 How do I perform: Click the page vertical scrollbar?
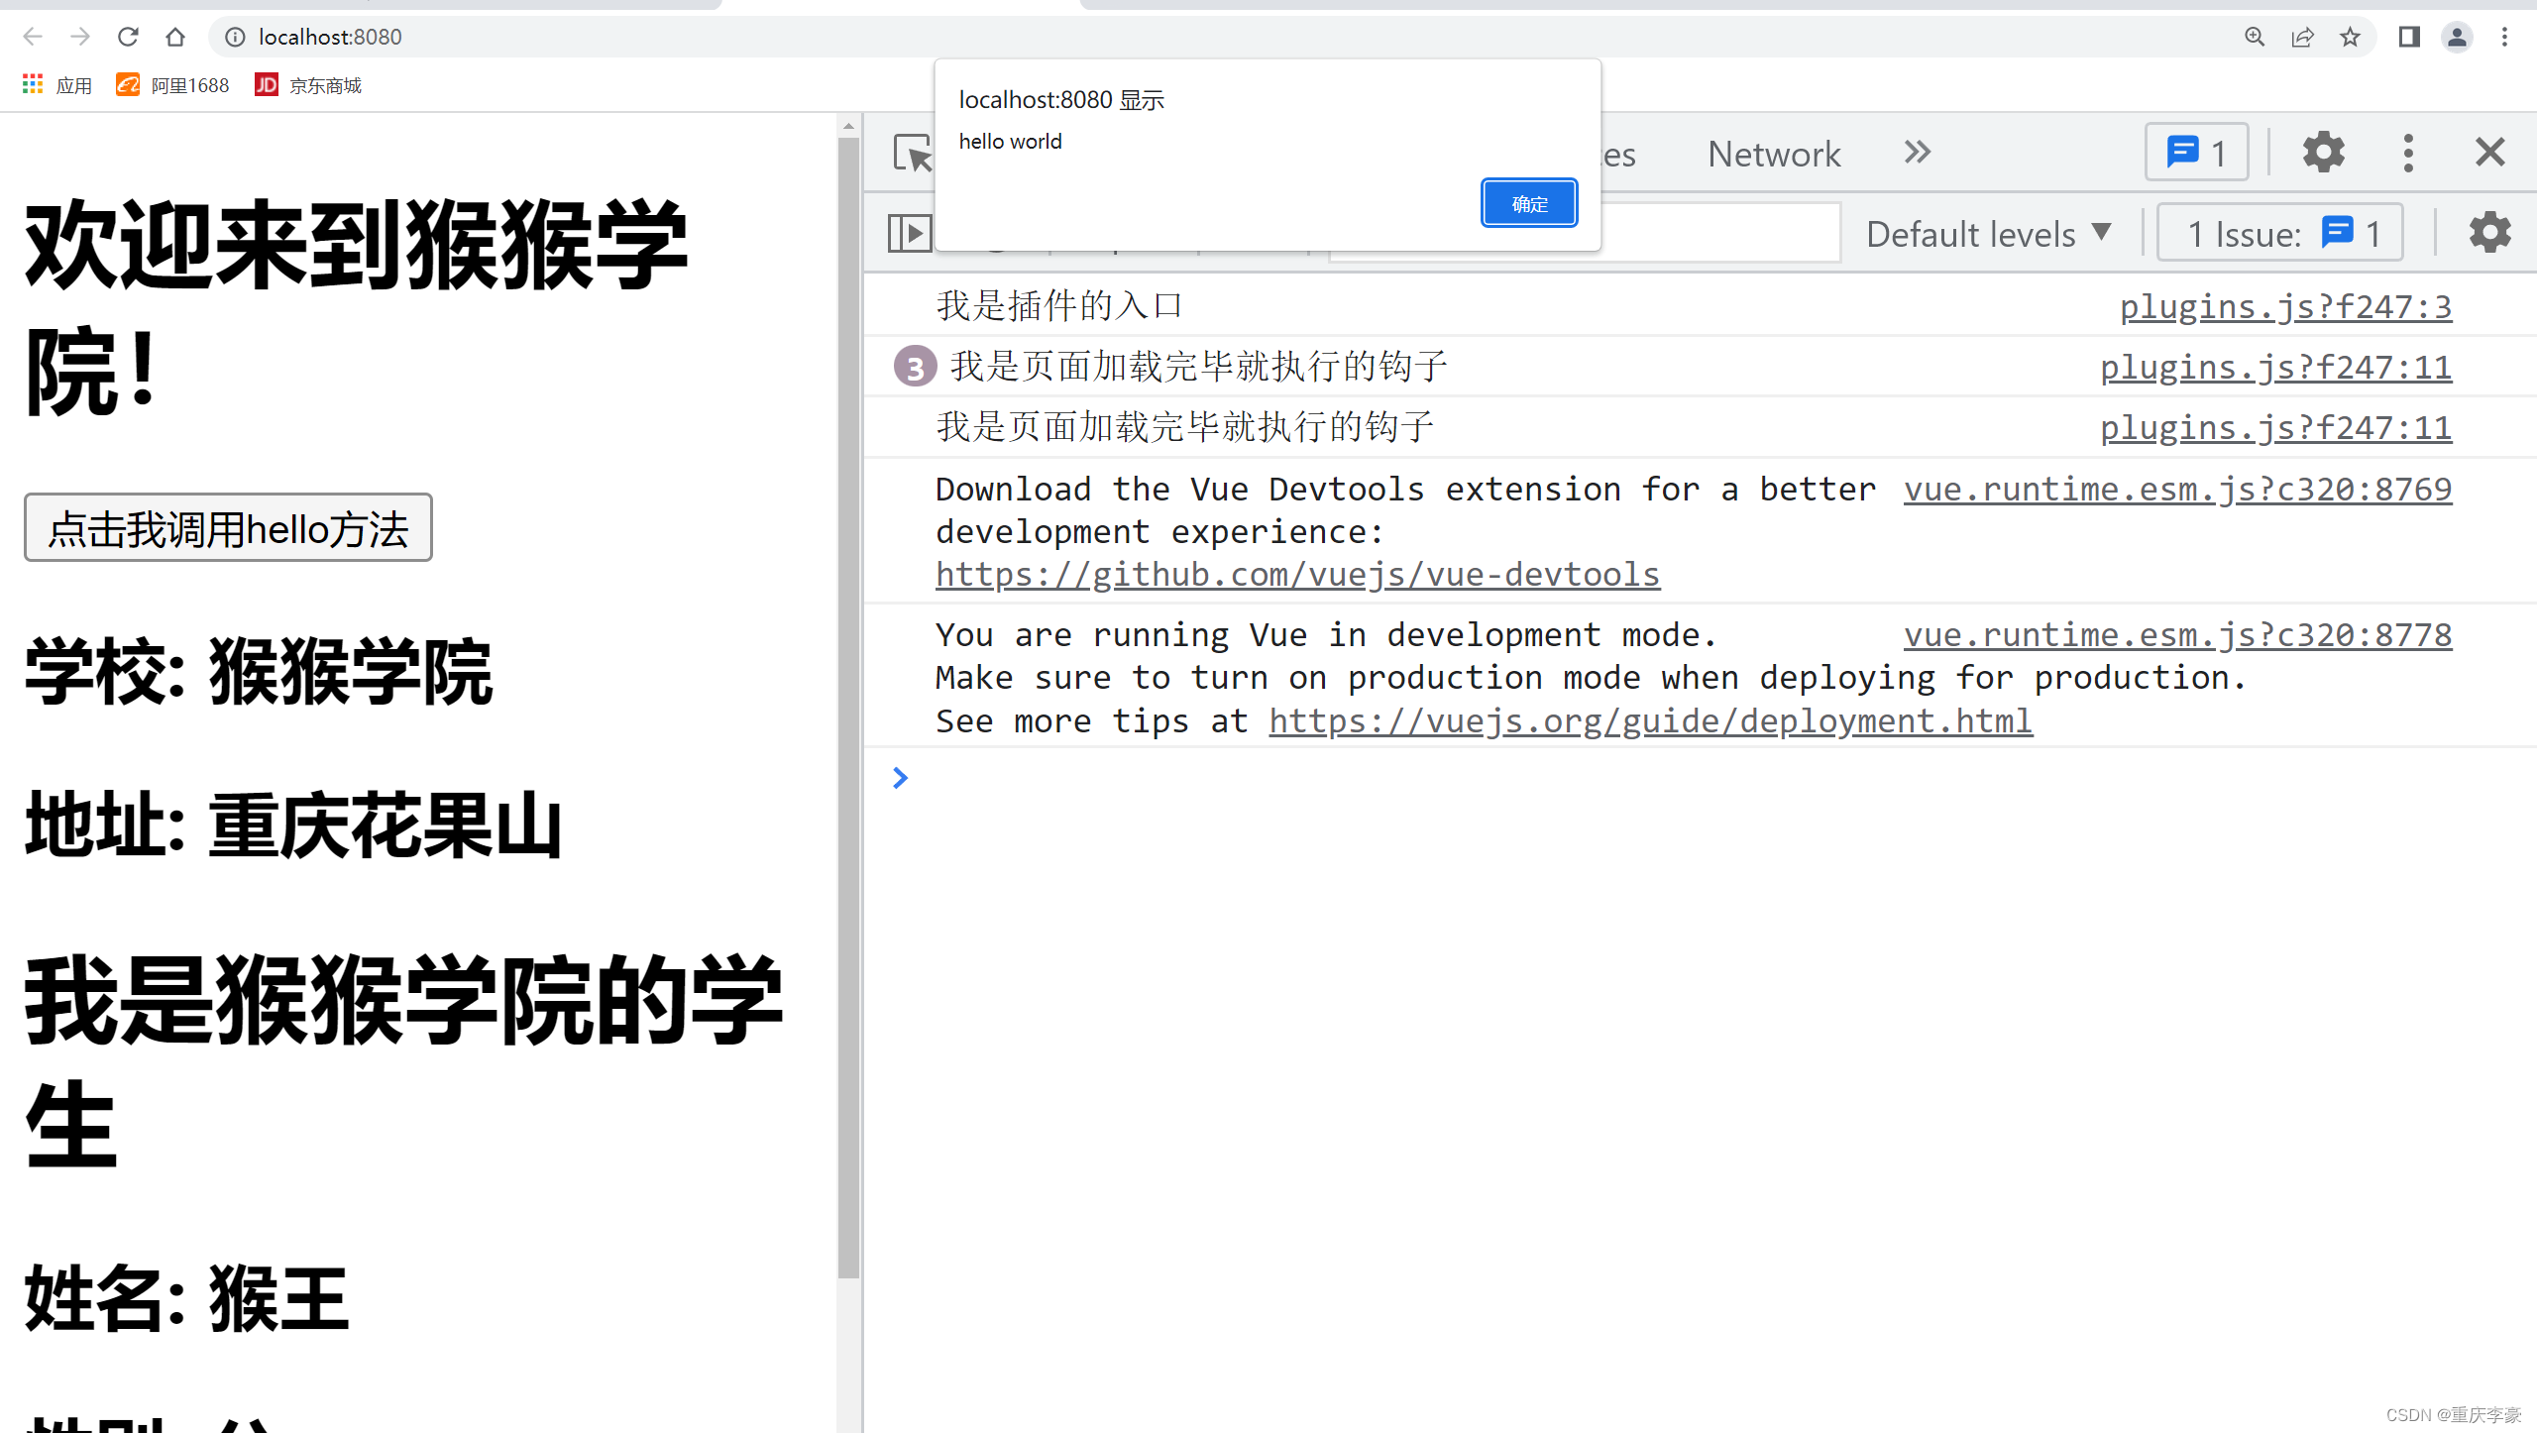click(x=848, y=694)
